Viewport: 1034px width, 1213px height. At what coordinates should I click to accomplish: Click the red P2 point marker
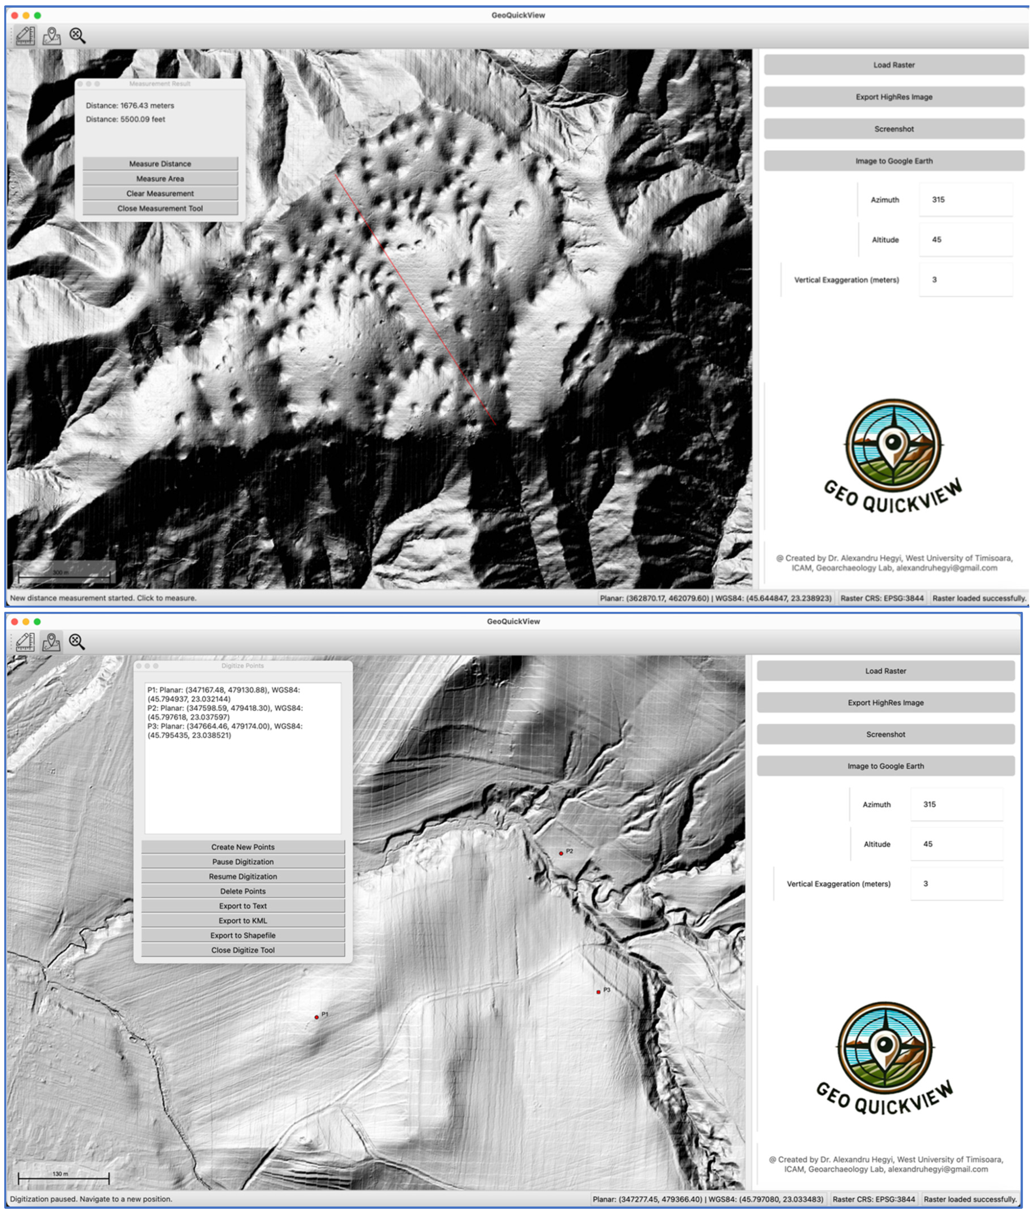[x=561, y=853]
